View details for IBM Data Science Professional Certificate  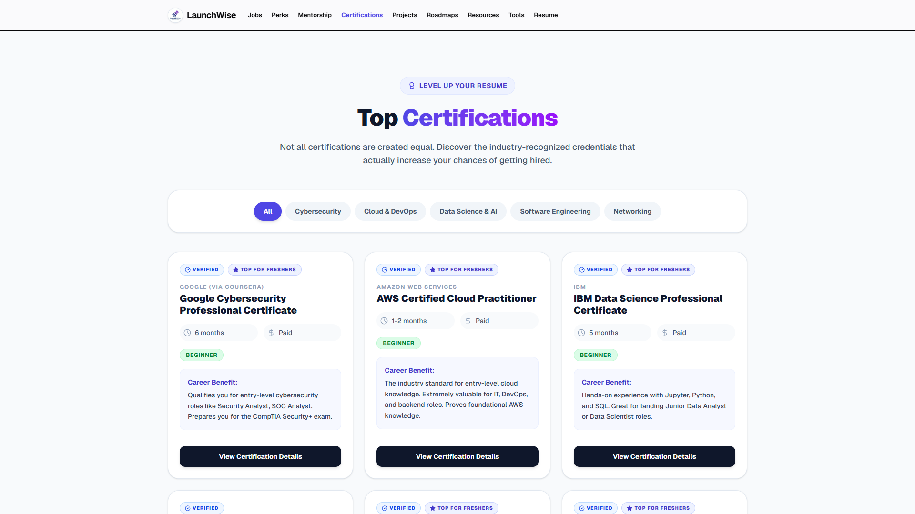tap(654, 456)
